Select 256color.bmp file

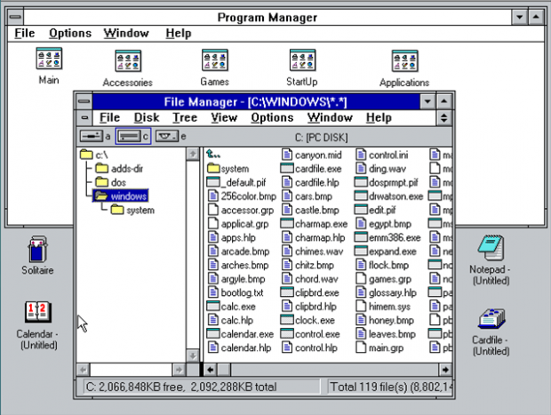pos(242,196)
